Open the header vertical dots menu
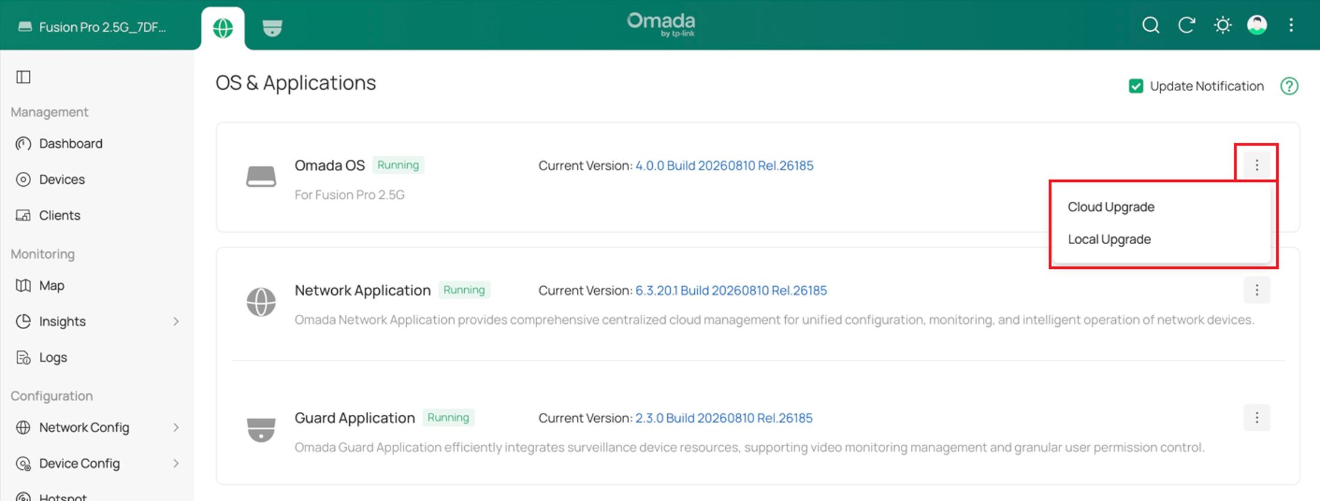The image size is (1320, 501). click(1291, 25)
